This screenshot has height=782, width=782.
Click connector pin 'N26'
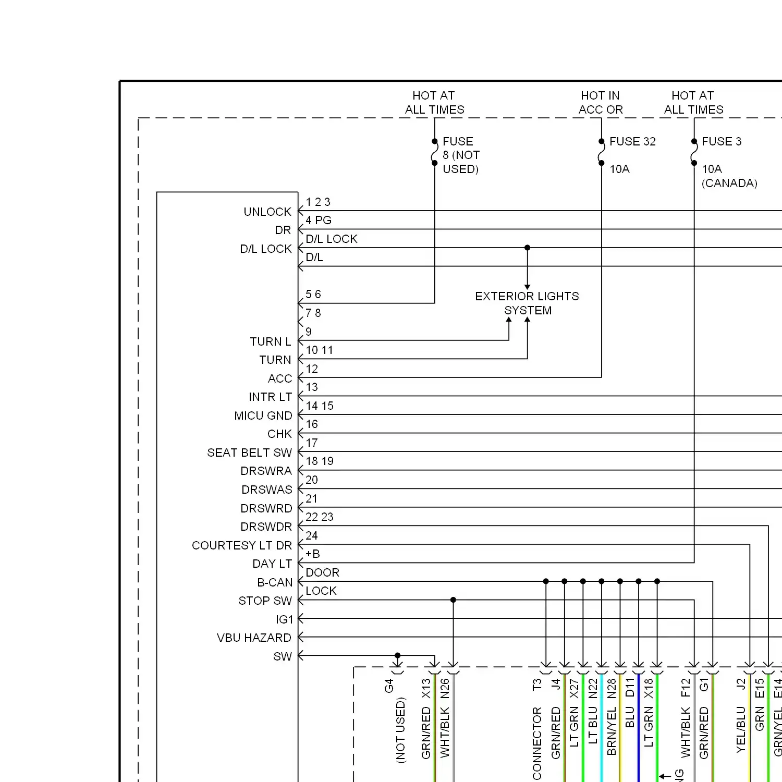coord(445,688)
